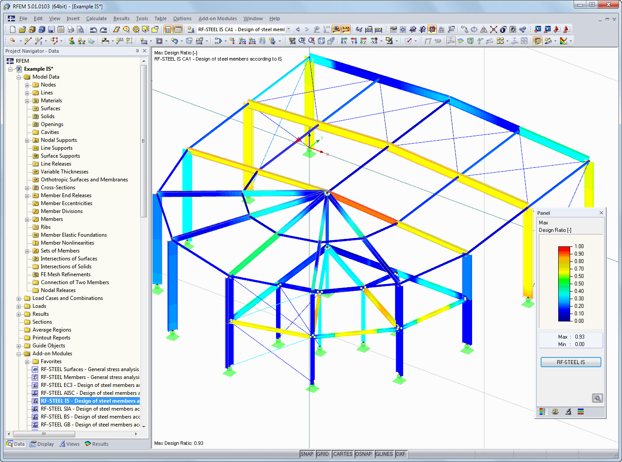Select the view in X direction icon
Screen dimensions: 622x462
tap(344, 41)
